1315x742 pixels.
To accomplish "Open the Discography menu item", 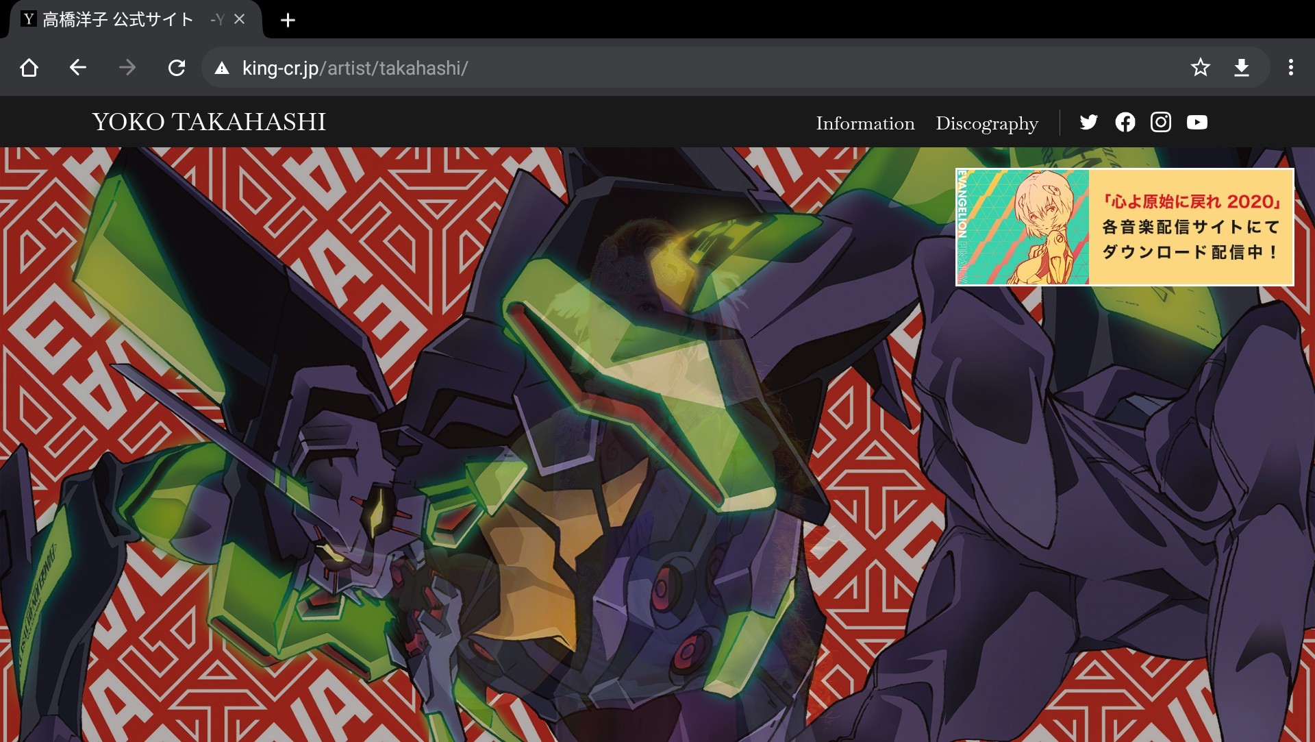I will pos(987,123).
